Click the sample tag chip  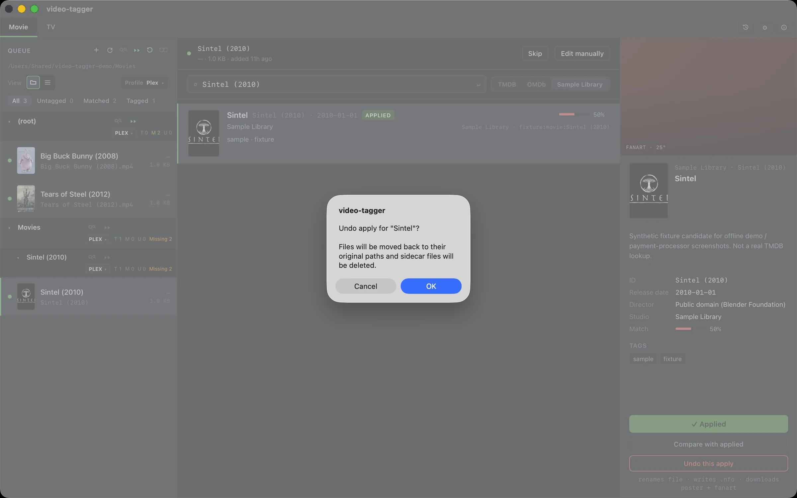643,359
